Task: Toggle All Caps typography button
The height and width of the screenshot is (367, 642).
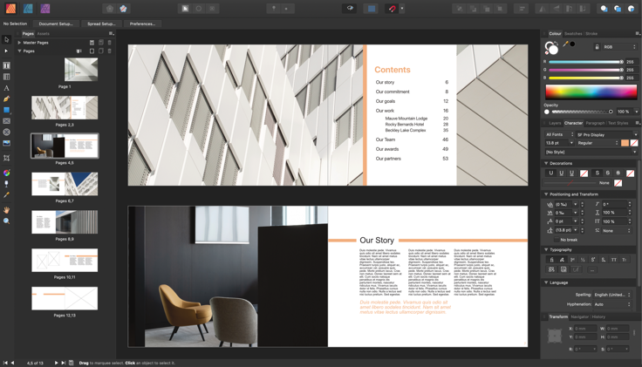Action: point(614,260)
